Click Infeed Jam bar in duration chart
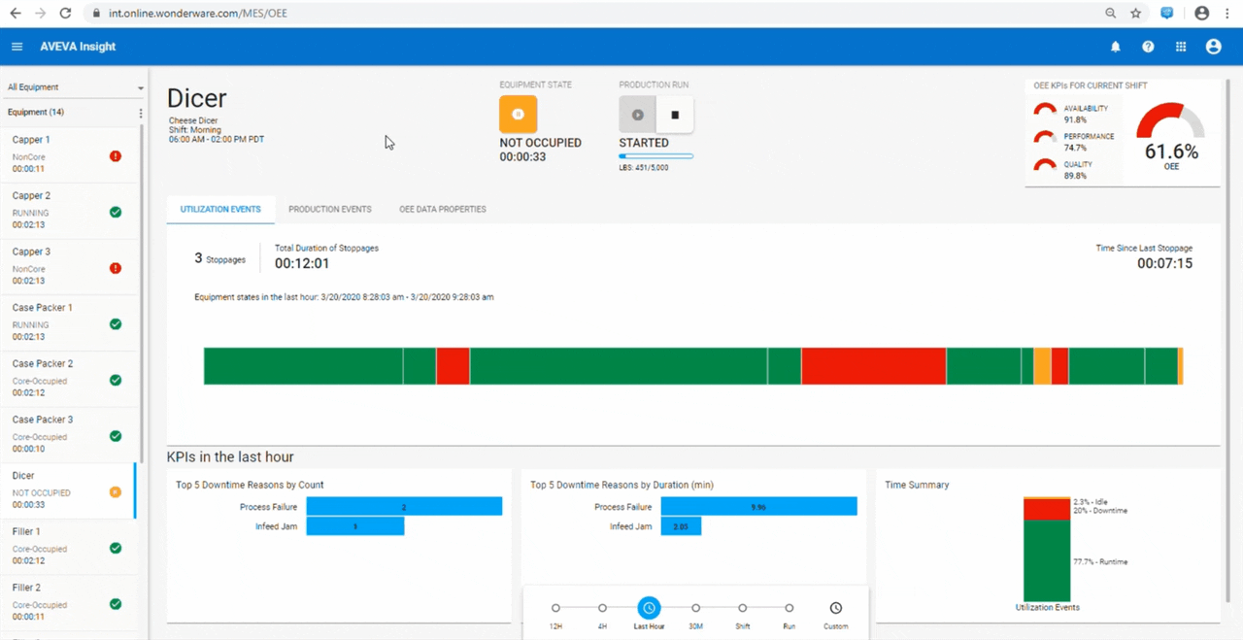The width and height of the screenshot is (1243, 640). (681, 526)
